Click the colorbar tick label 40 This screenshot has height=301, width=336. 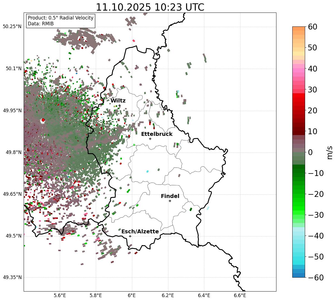pyautogui.click(x=313, y=68)
